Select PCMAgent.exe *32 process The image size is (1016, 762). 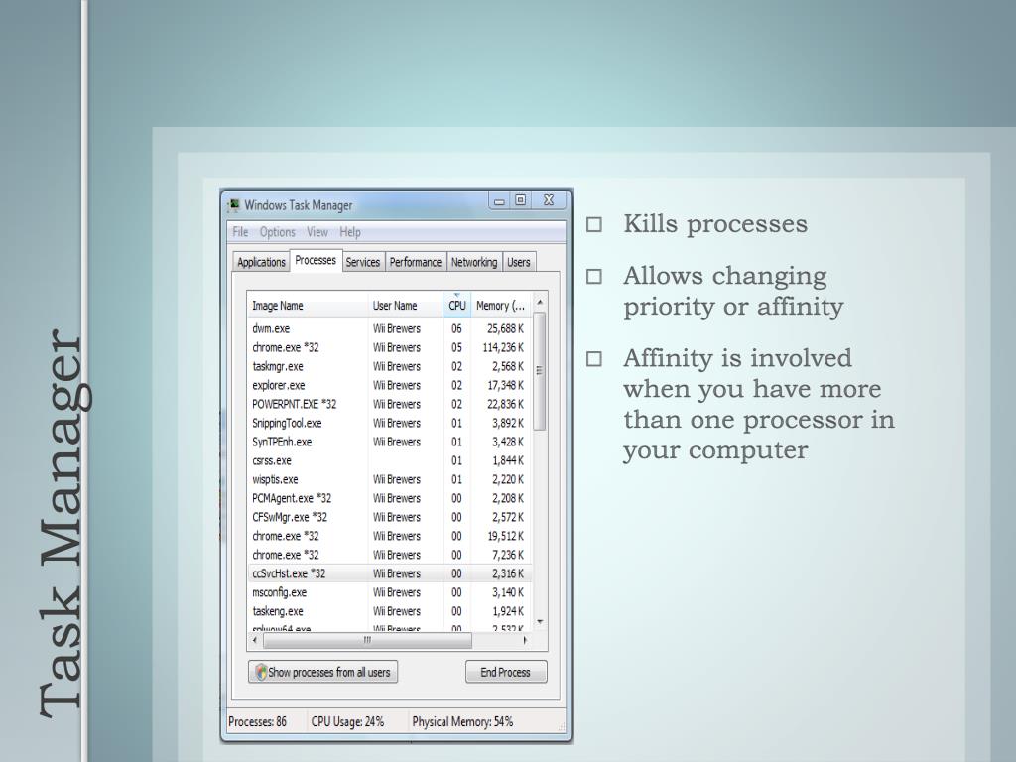[x=389, y=498]
